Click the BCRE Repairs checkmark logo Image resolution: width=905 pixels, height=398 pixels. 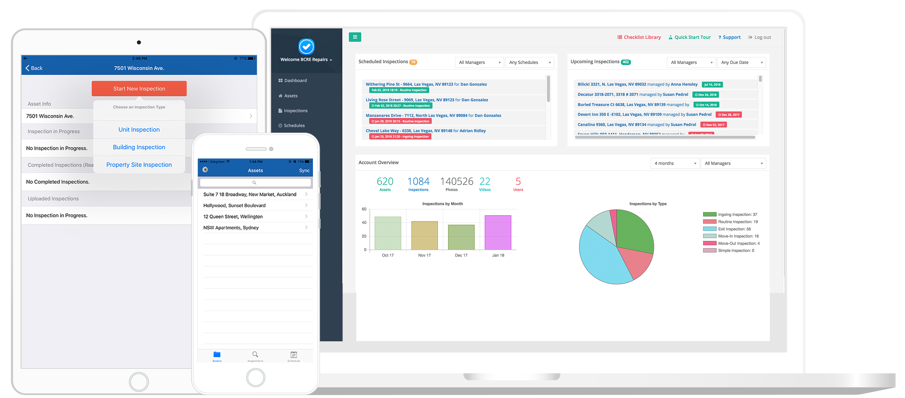tap(306, 47)
